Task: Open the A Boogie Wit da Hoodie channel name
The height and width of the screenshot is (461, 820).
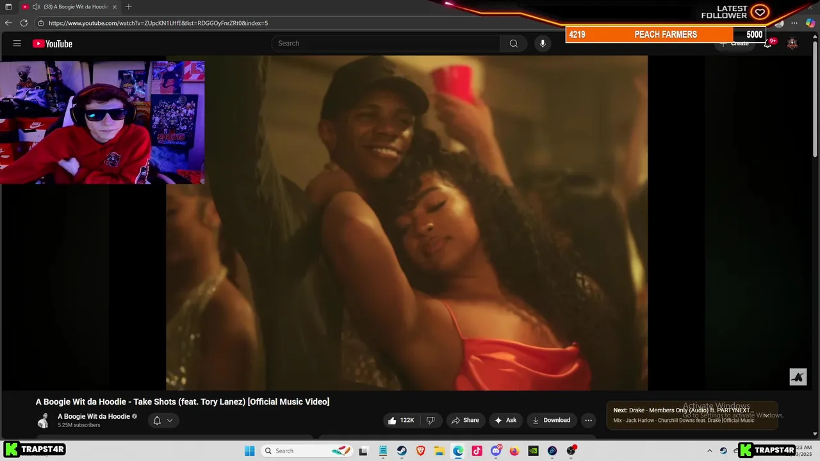Action: (x=94, y=416)
